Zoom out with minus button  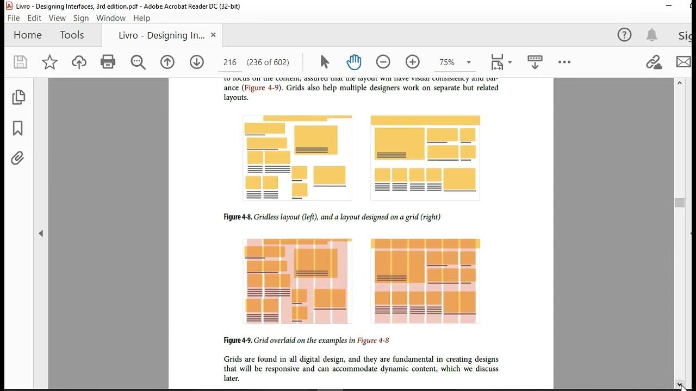pyautogui.click(x=383, y=62)
